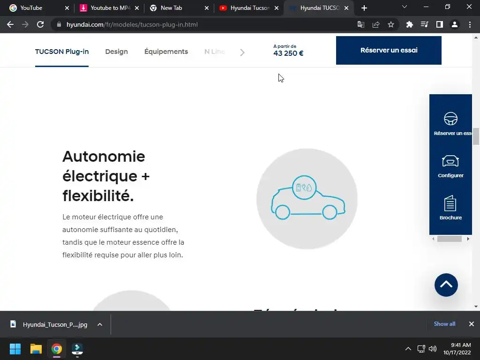Click the 43 250 € price text
Image resolution: width=480 pixels, height=360 pixels.
288,53
